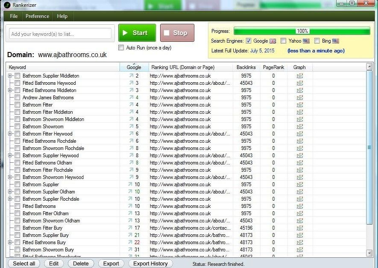The width and height of the screenshot is (378, 268).
Task: Check the box for Bathroom Supplier Middleton
Action: (17, 76)
